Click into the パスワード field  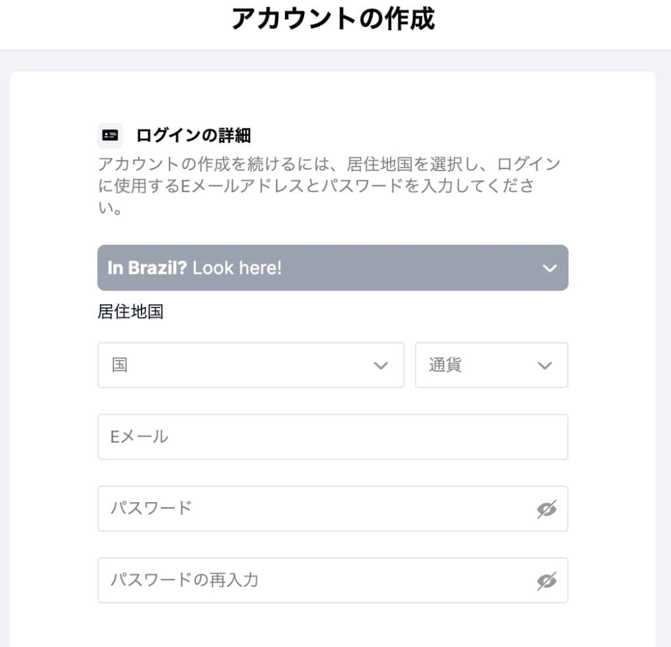point(315,509)
